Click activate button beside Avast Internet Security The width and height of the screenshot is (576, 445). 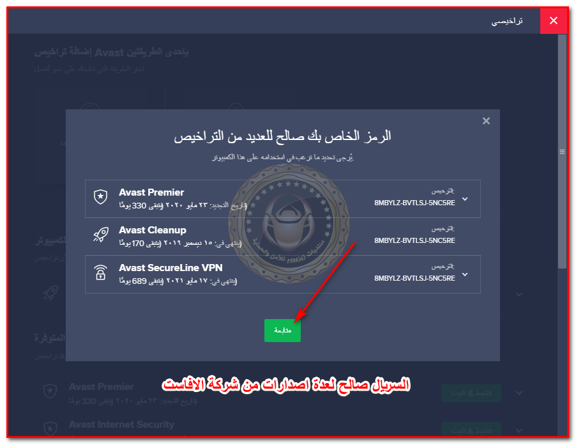471,430
